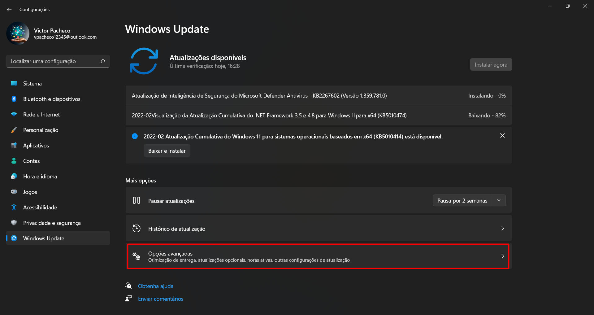This screenshot has height=315, width=594.
Task: Click the chevron on Opções avançadas
Action: coord(503,256)
